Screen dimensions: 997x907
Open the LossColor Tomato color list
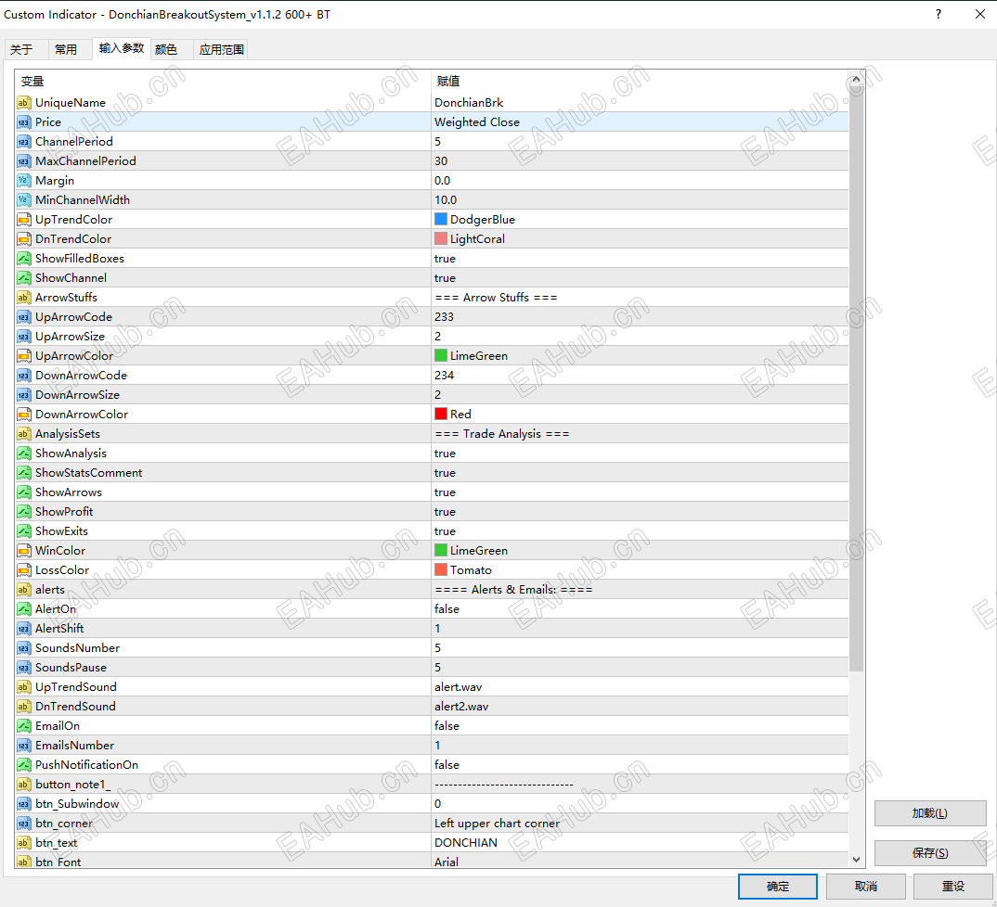pos(640,570)
